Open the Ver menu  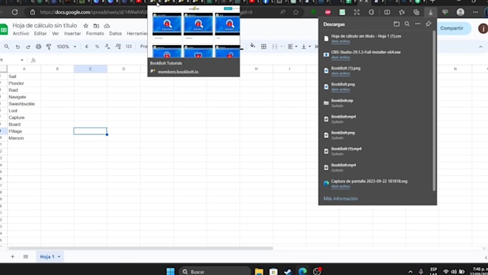click(x=55, y=33)
